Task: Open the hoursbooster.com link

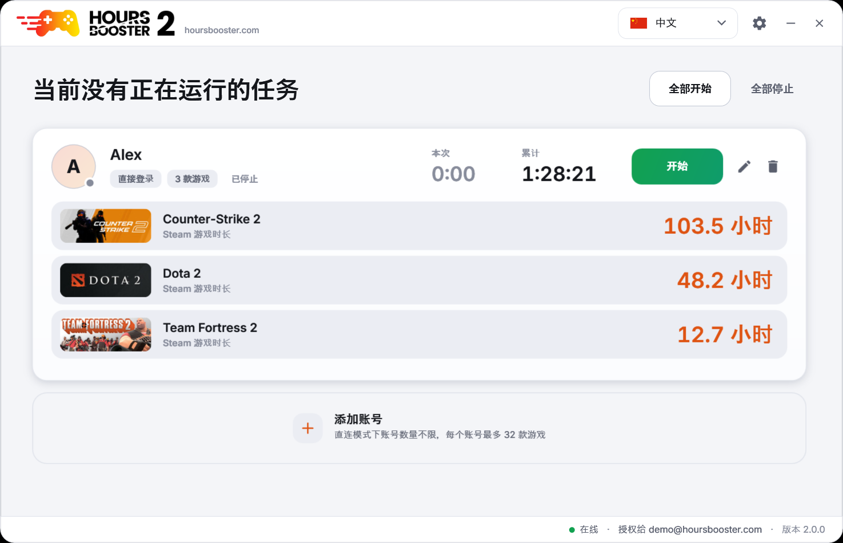Action: tap(222, 30)
